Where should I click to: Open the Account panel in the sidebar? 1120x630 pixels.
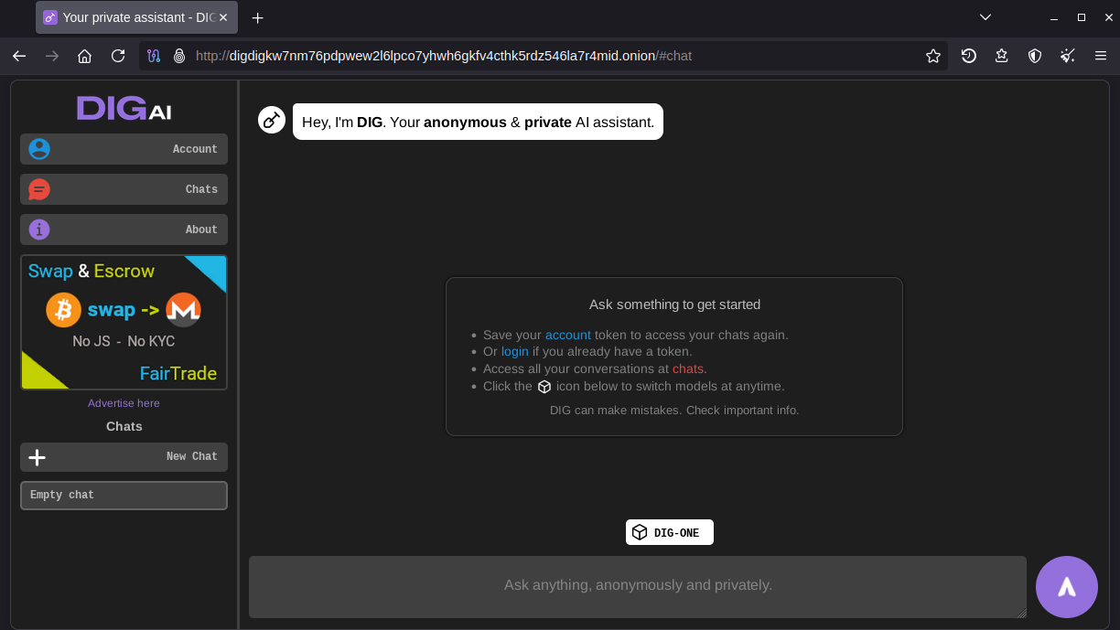124,148
